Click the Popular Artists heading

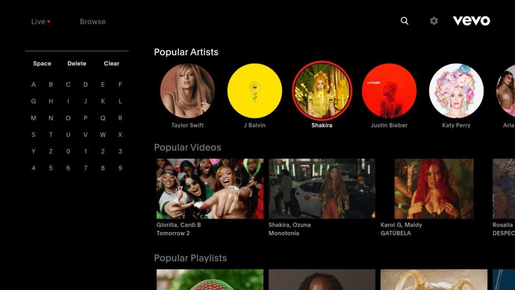tap(186, 52)
